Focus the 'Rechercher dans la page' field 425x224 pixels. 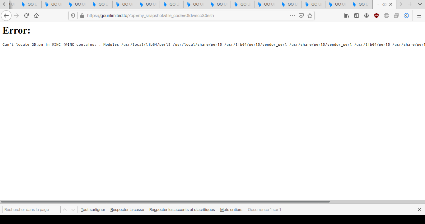click(31, 210)
